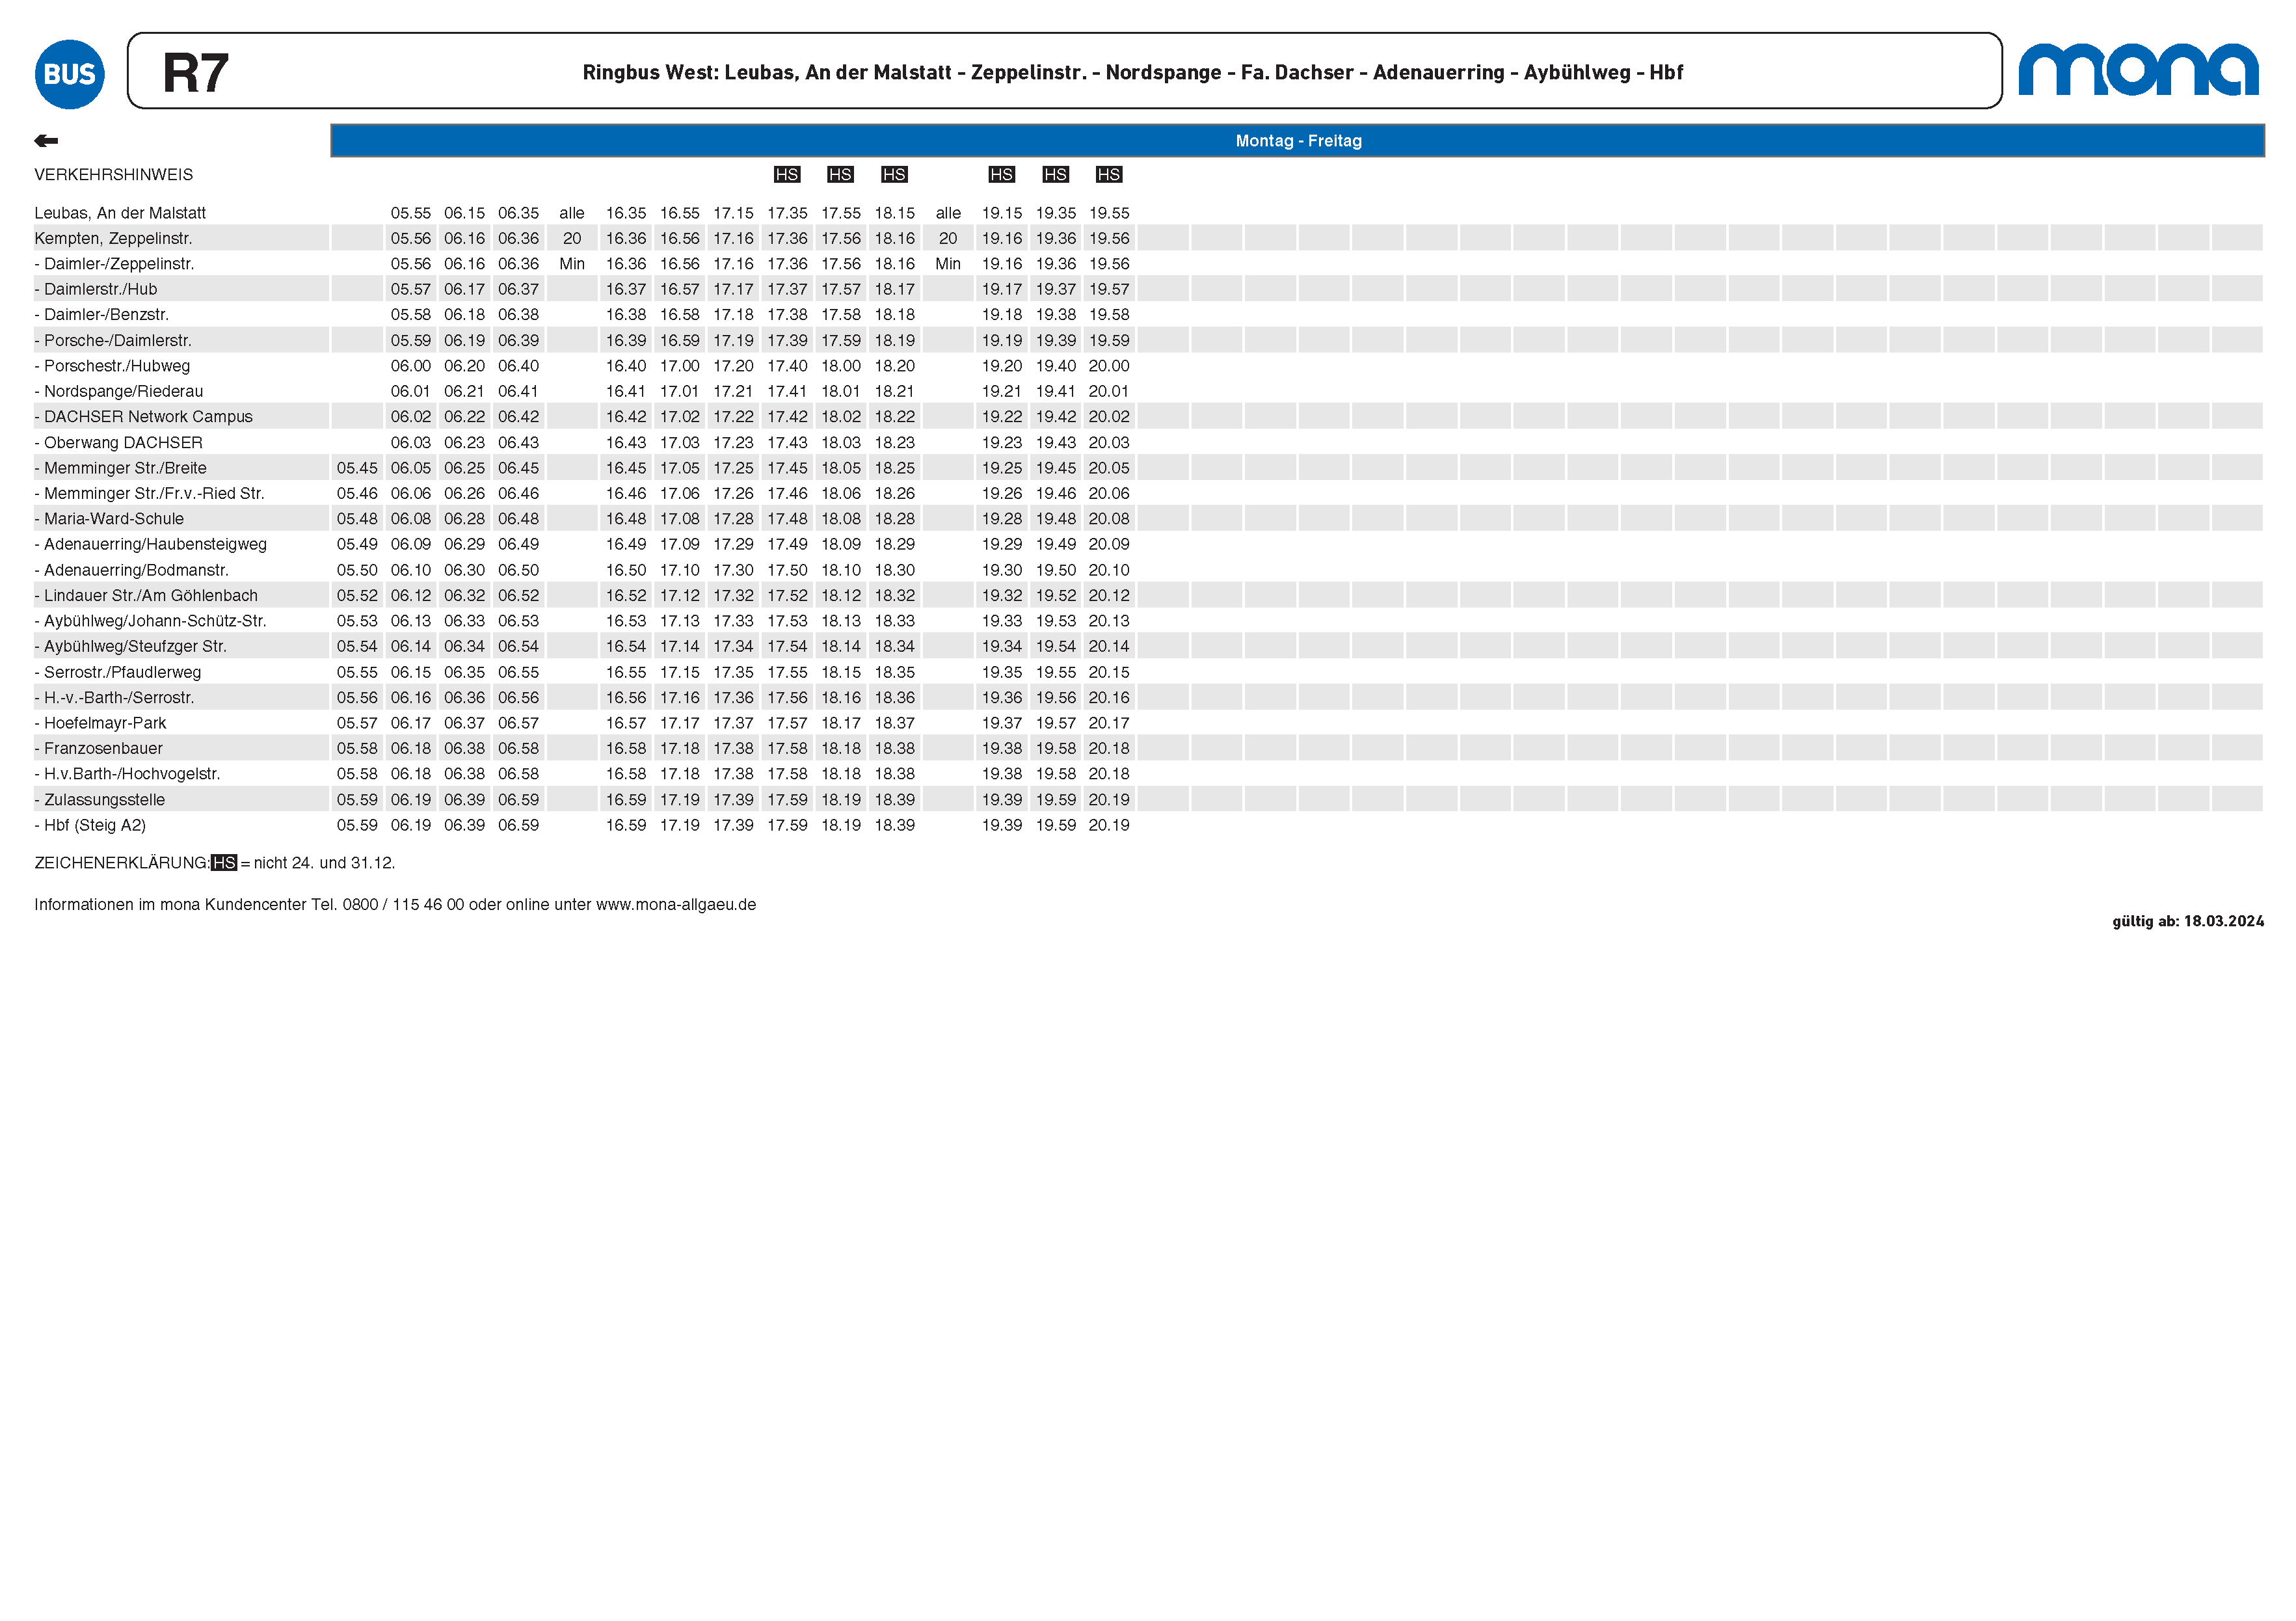The width and height of the screenshot is (2296, 1621).
Task: Click the 05.55 departure at Leubas
Action: (x=411, y=213)
